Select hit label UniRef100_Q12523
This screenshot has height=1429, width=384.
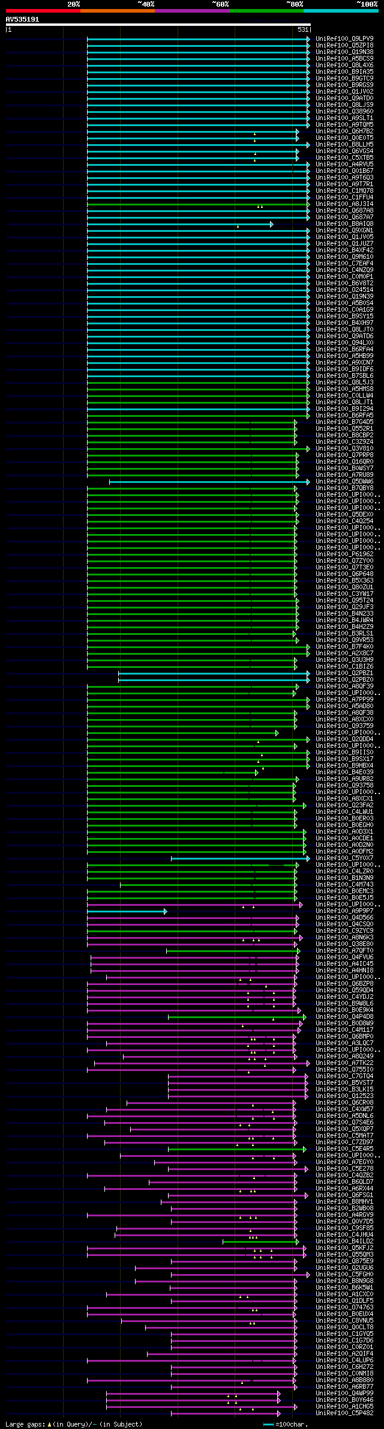coord(344,1096)
